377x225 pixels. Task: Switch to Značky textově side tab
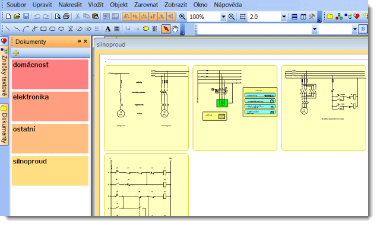click(4, 72)
